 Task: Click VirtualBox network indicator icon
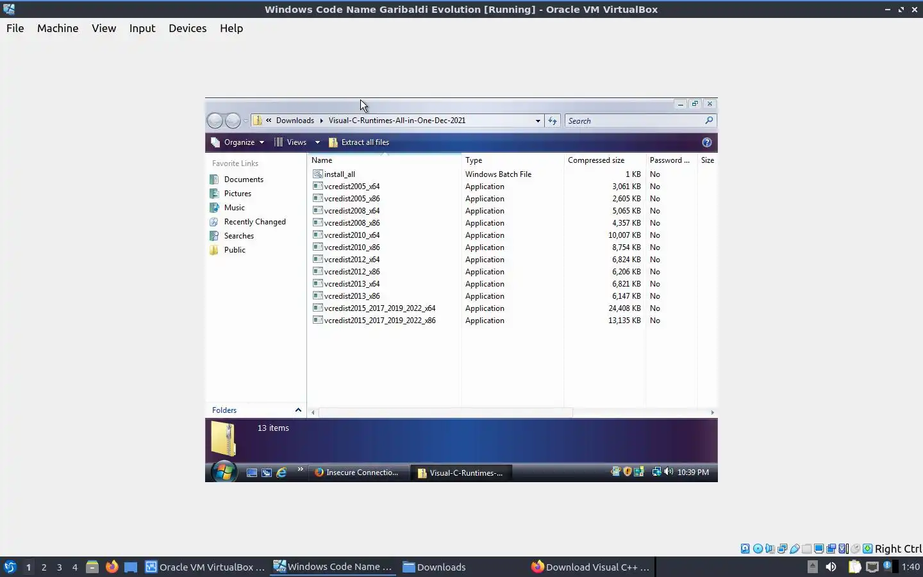(x=782, y=549)
